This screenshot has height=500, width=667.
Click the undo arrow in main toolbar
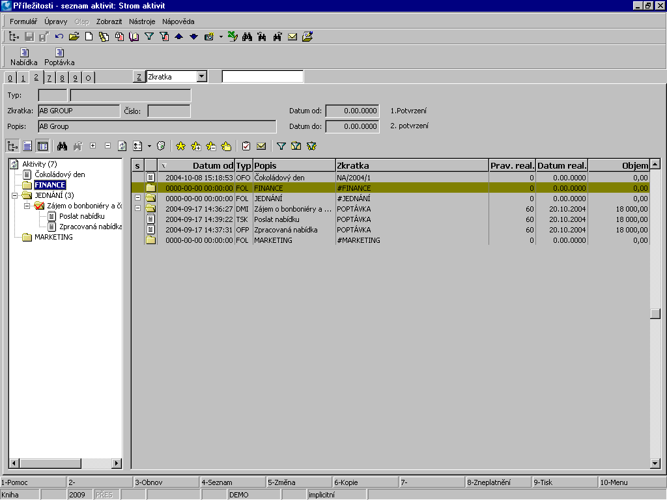(59, 37)
